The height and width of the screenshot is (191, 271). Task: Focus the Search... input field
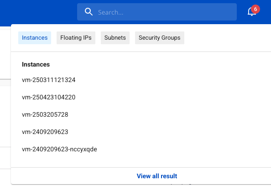coord(157,12)
